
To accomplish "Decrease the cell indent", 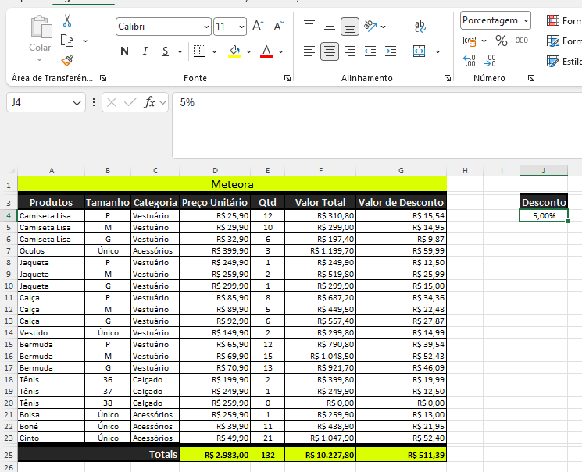I will coord(370,51).
